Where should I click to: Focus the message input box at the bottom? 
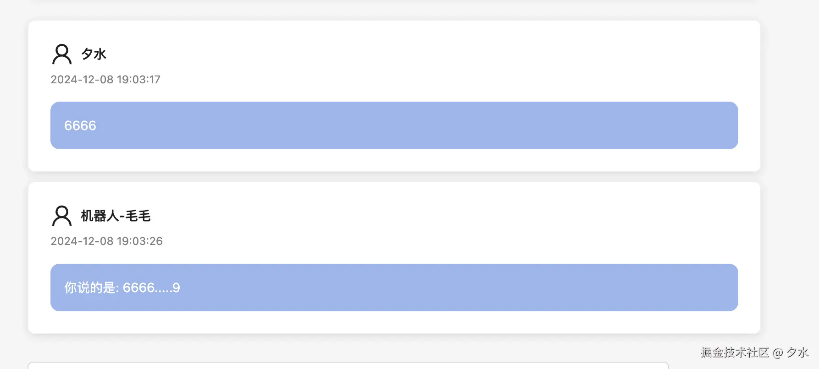pos(348,365)
